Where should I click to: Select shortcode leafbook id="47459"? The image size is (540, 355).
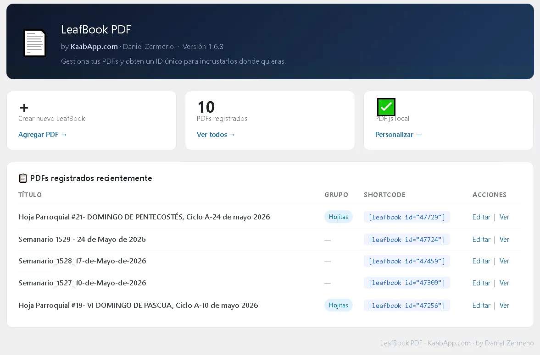407,261
